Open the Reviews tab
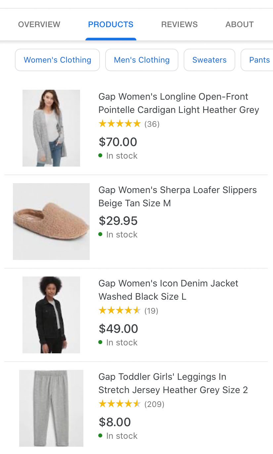 point(179,25)
